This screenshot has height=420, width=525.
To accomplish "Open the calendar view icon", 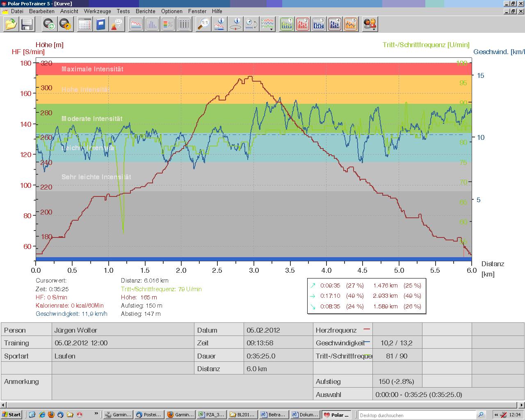I will pos(84,25).
